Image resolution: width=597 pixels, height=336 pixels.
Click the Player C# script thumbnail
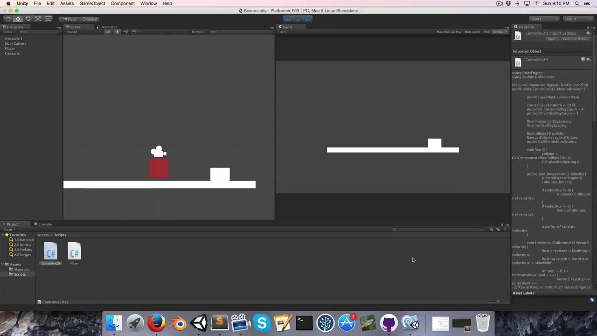click(74, 251)
